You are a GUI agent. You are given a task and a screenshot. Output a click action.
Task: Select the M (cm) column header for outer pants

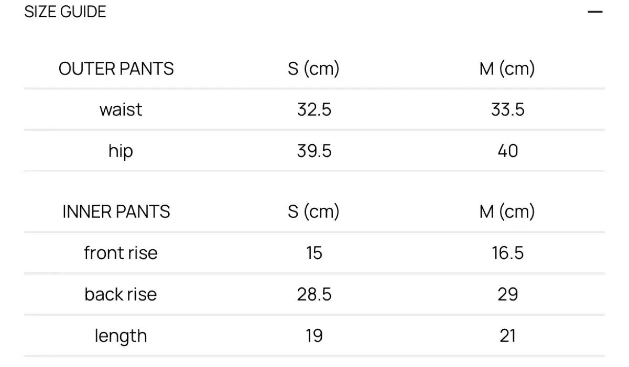pyautogui.click(x=507, y=69)
